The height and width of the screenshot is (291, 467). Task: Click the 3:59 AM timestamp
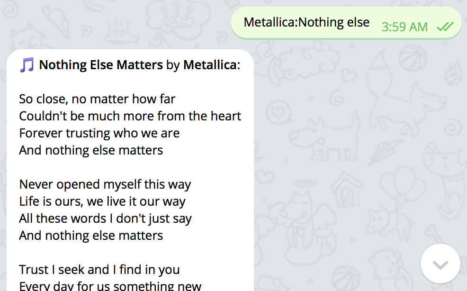(x=404, y=27)
